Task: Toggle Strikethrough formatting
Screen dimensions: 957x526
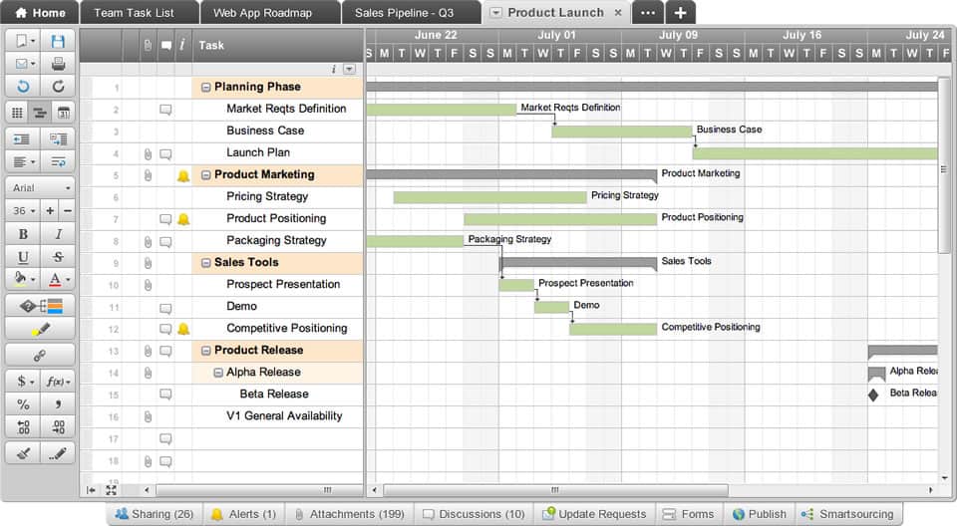Action: (x=58, y=257)
